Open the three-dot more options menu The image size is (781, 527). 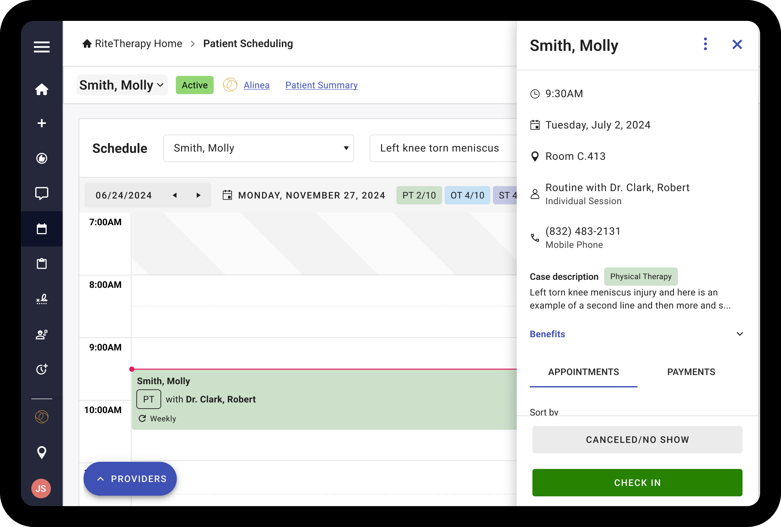705,44
